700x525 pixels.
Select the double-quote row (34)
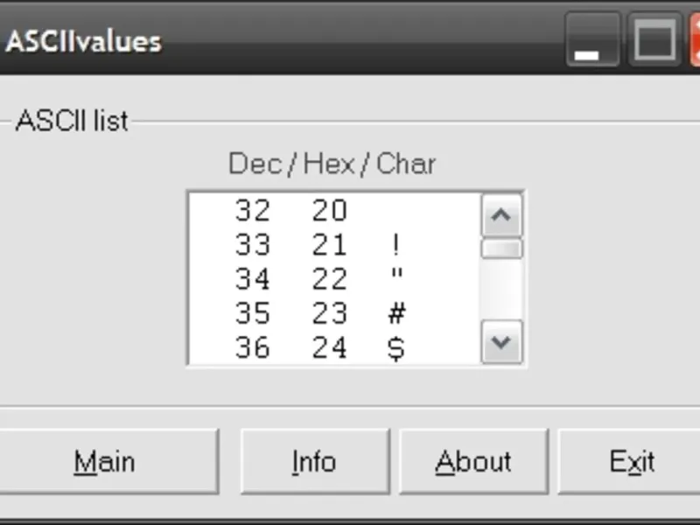[x=332, y=279]
